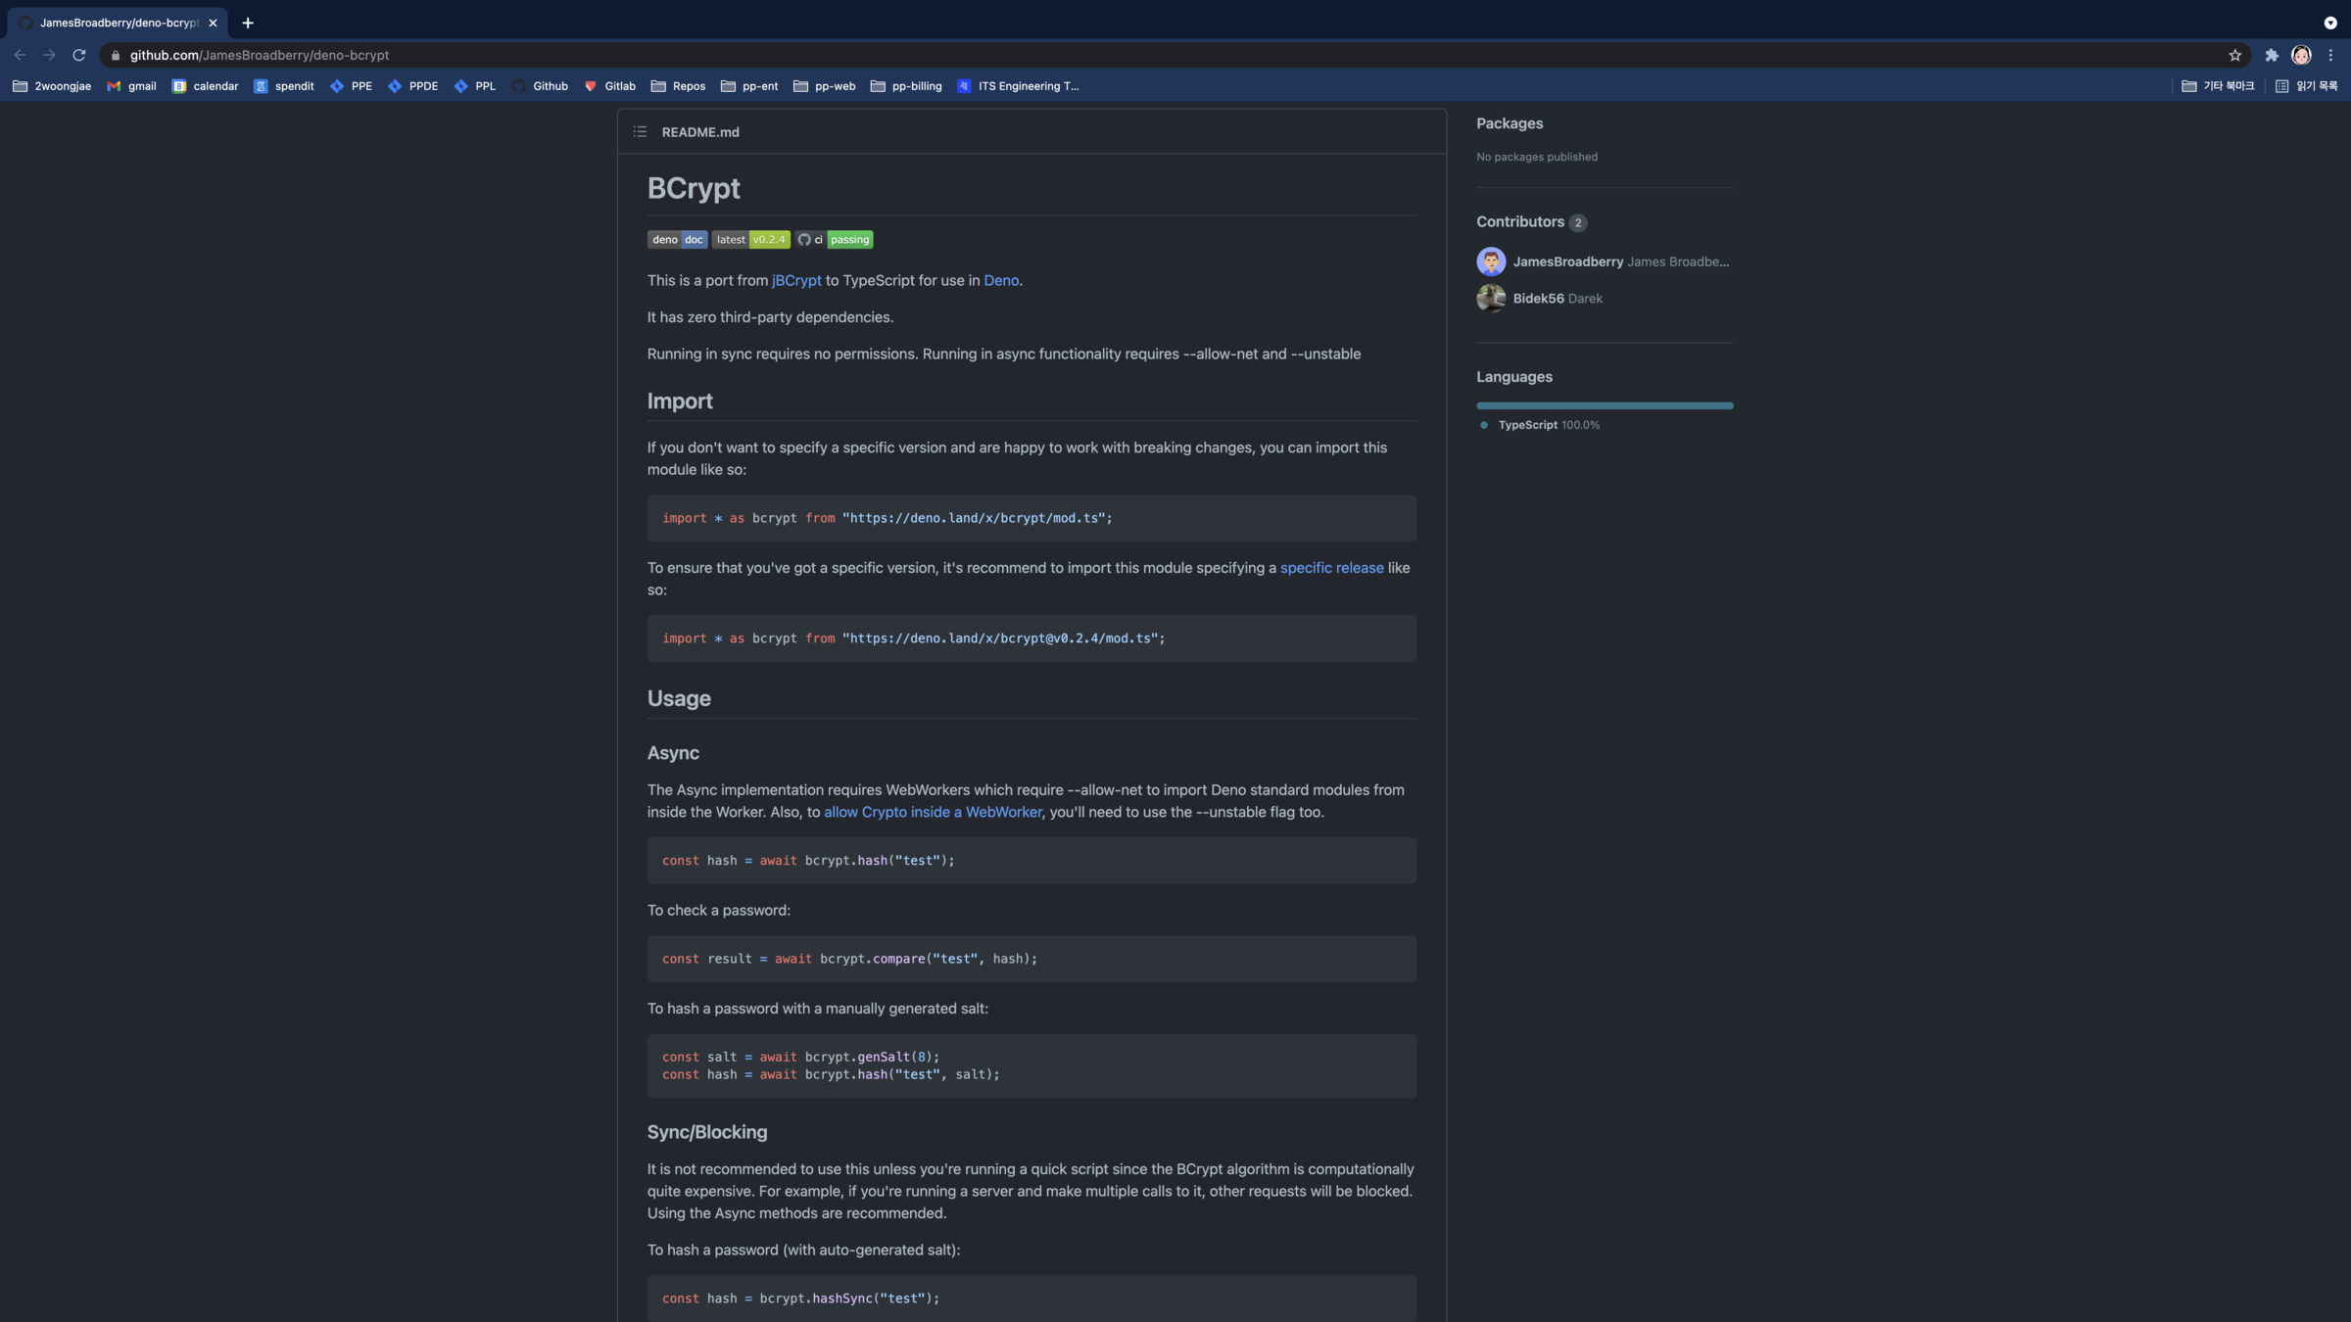Click JamesBroadberry contributor avatar
Viewport: 2351px width, 1322px height.
[1491, 261]
